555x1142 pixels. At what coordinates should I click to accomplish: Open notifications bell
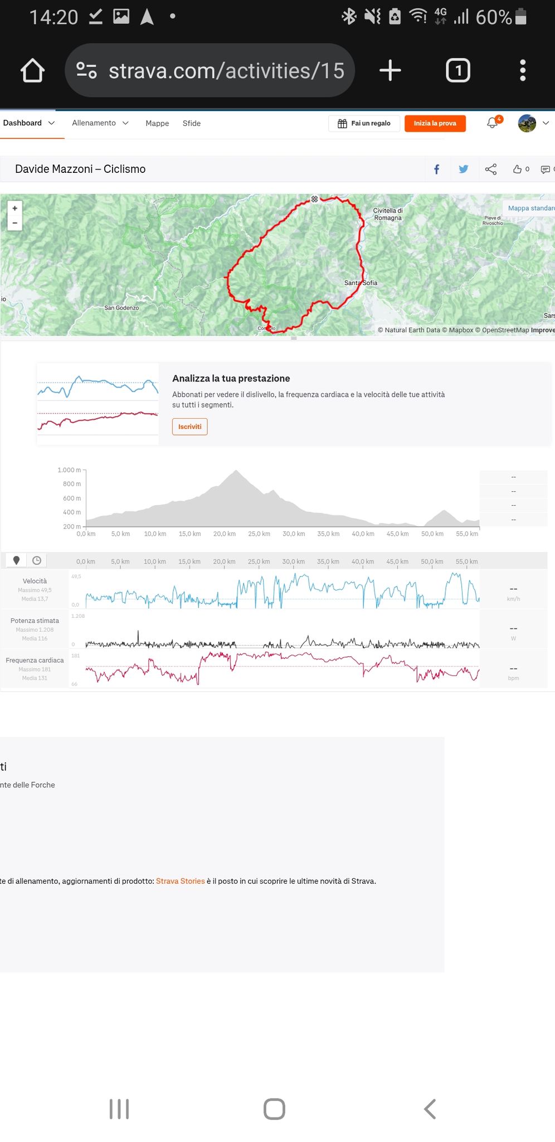pyautogui.click(x=493, y=123)
